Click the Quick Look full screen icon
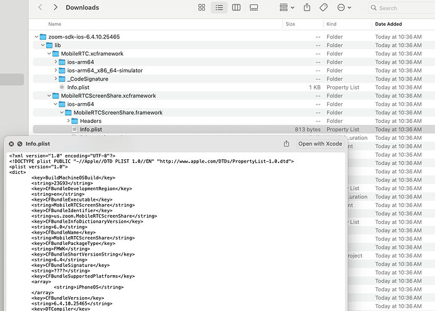The width and height of the screenshot is (435, 311). (20, 144)
